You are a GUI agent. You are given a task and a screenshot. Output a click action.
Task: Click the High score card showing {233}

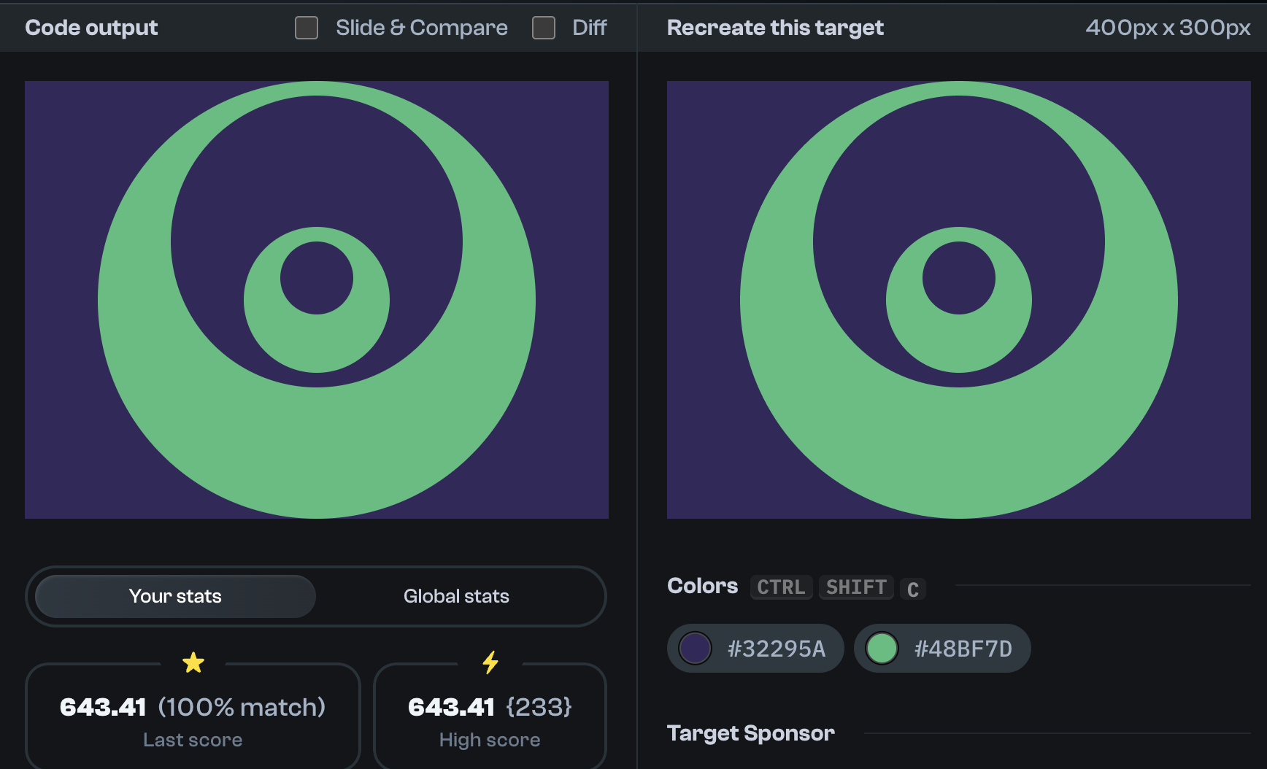pyautogui.click(x=490, y=717)
